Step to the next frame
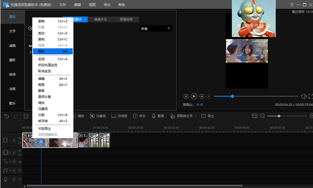Image resolution: width=313 pixels, height=188 pixels. coord(202,96)
